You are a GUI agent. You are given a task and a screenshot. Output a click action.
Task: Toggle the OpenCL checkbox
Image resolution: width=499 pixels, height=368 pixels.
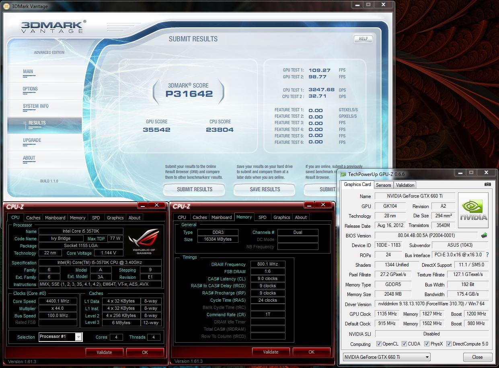pos(379,344)
